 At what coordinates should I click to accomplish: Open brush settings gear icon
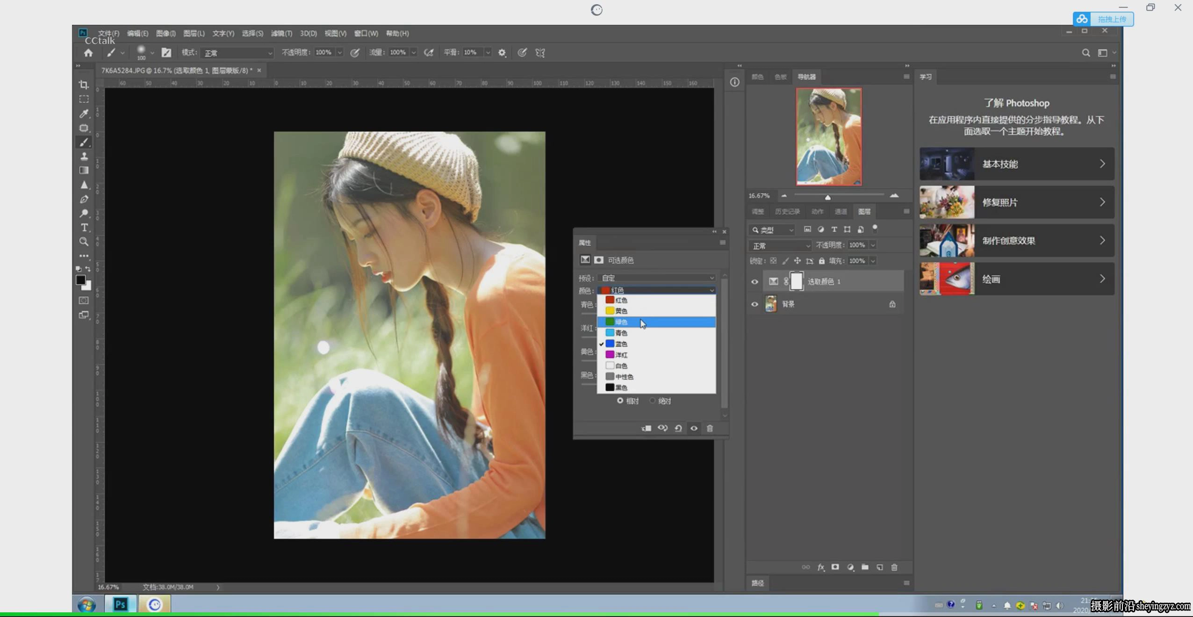(502, 53)
